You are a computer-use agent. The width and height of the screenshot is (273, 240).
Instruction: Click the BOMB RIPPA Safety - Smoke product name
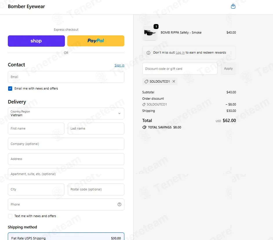pos(181,32)
